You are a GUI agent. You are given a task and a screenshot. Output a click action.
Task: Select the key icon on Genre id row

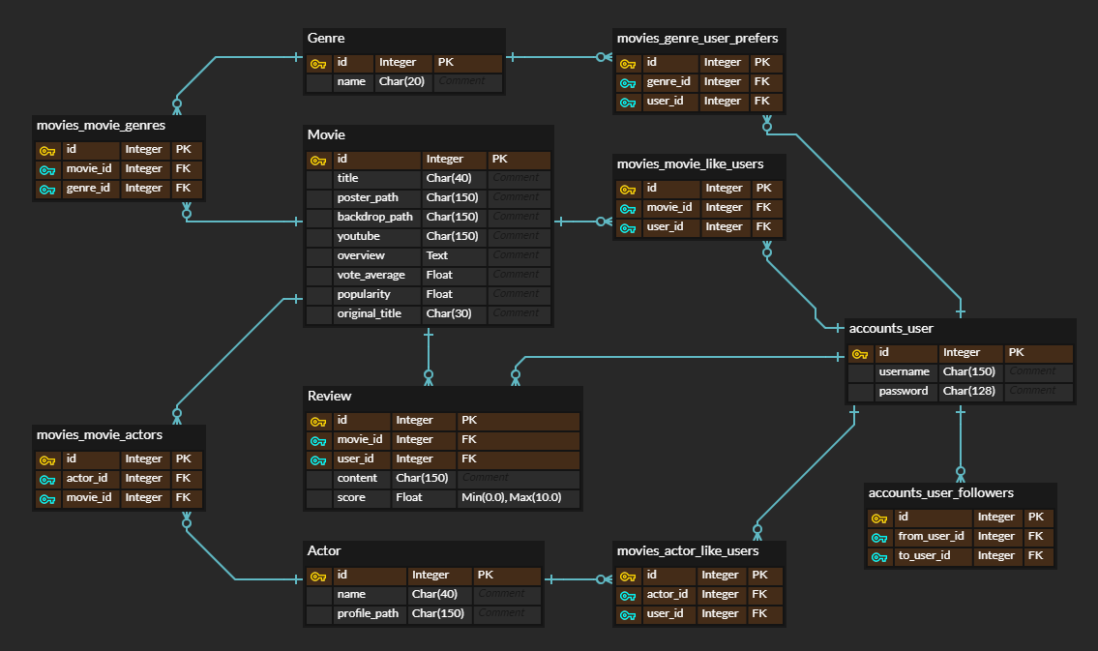(x=317, y=62)
